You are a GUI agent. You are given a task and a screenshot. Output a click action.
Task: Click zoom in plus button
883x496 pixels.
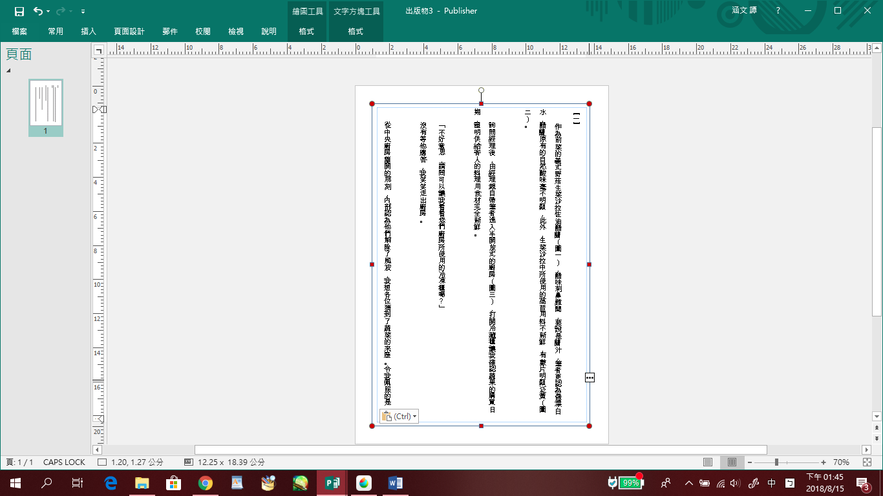click(x=824, y=462)
